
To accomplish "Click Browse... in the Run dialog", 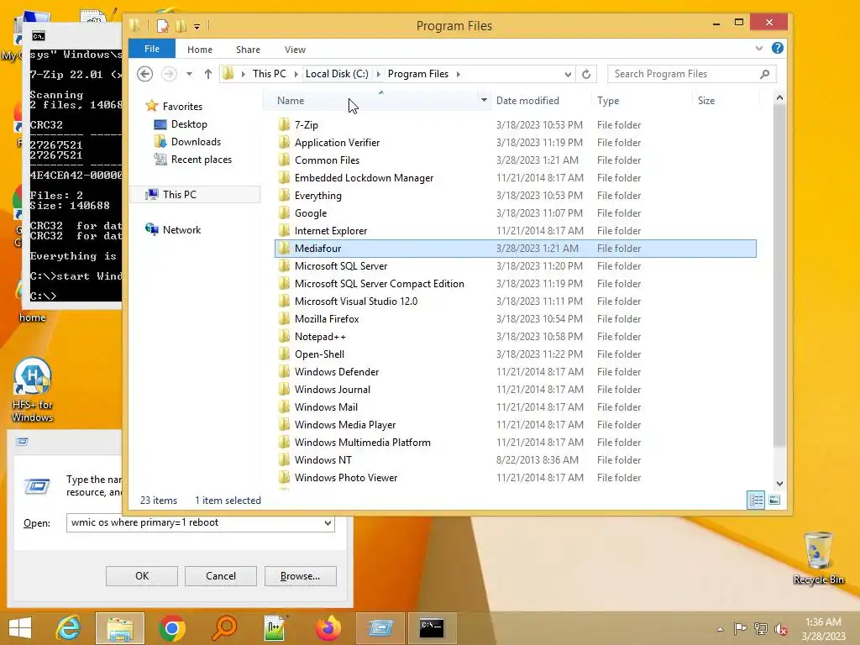I will pyautogui.click(x=300, y=576).
